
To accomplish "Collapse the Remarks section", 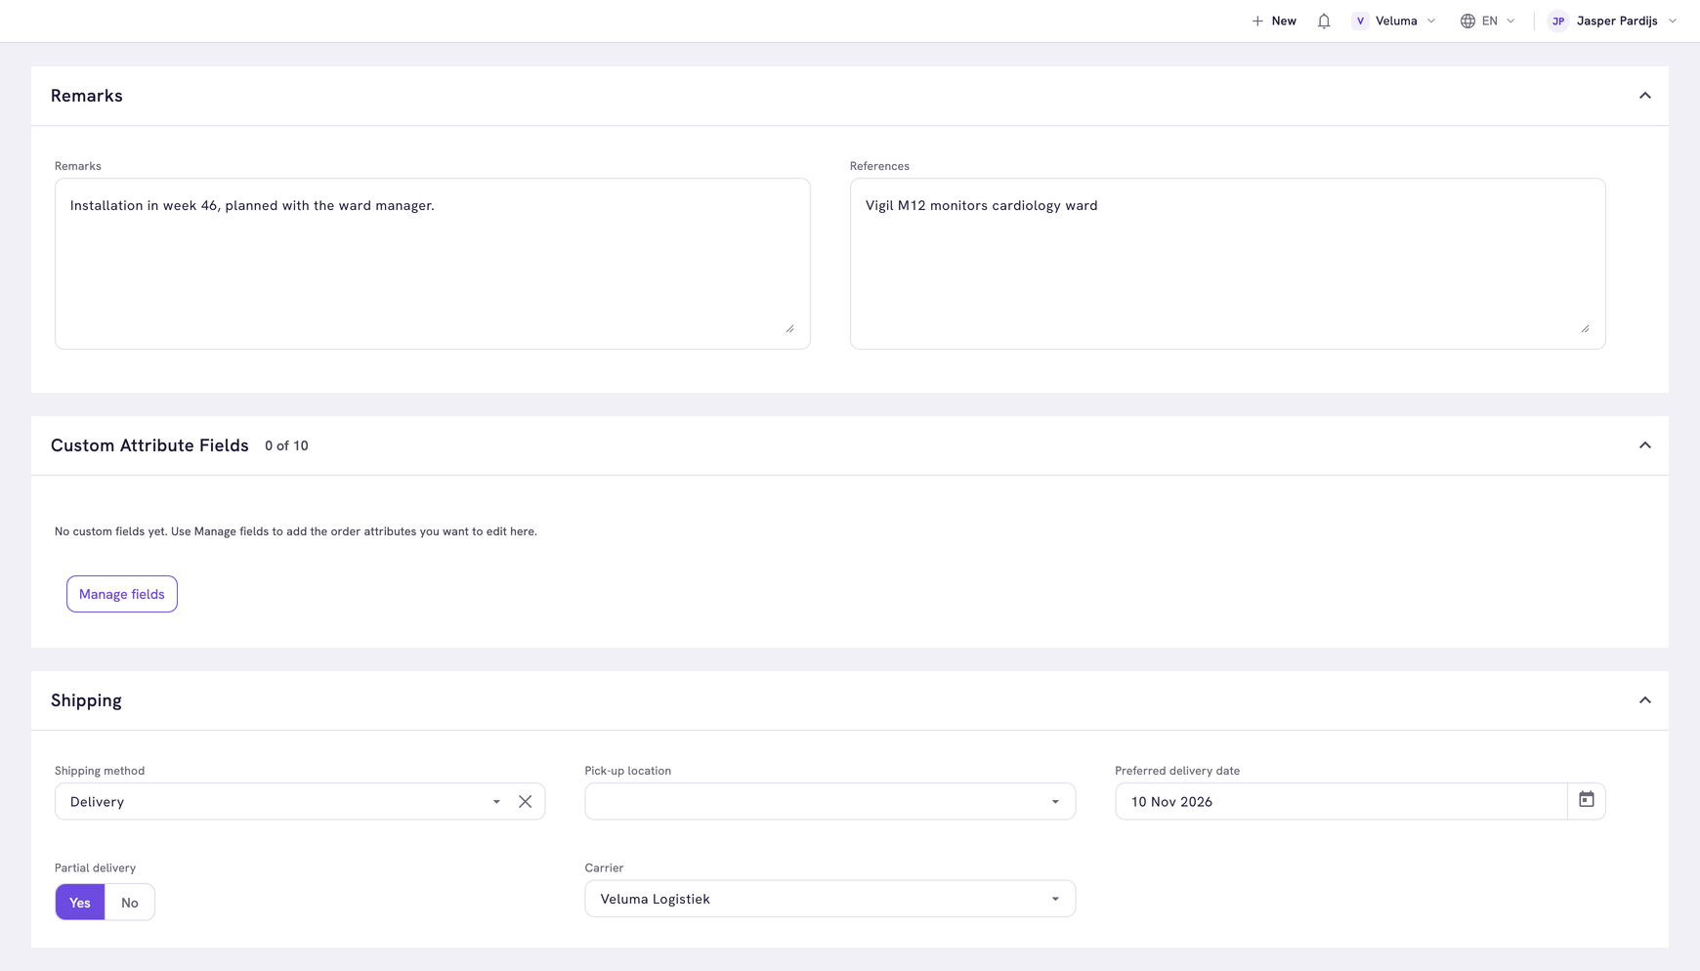I will [x=1645, y=96].
